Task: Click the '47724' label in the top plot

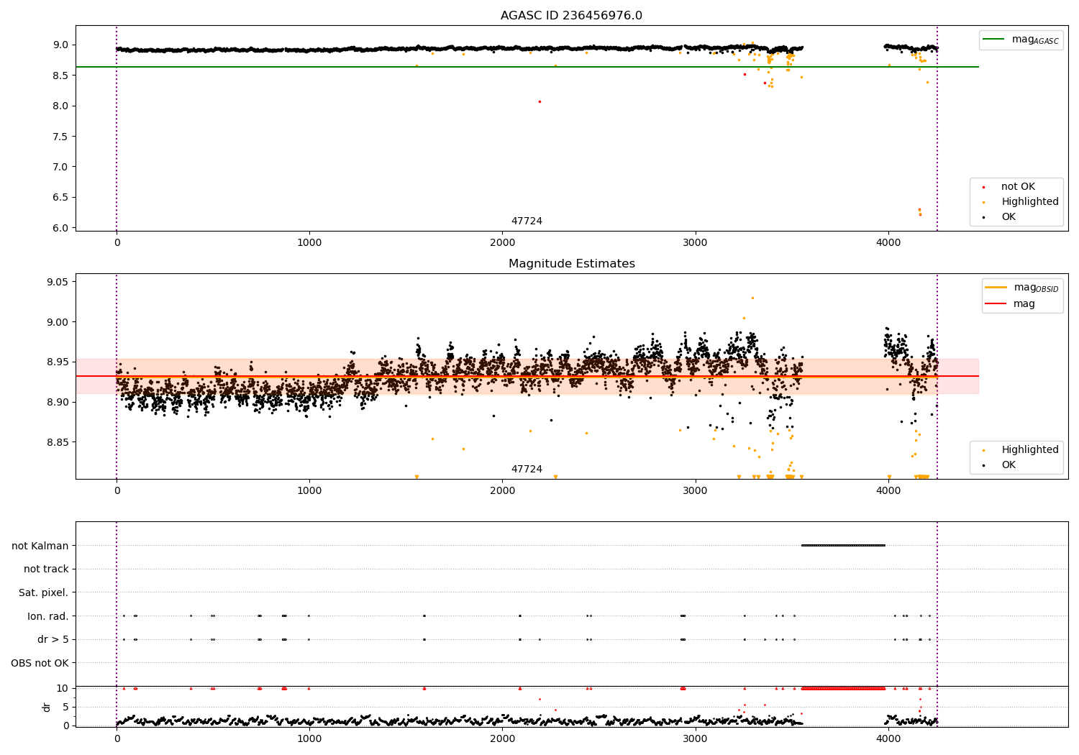Action: (527, 221)
